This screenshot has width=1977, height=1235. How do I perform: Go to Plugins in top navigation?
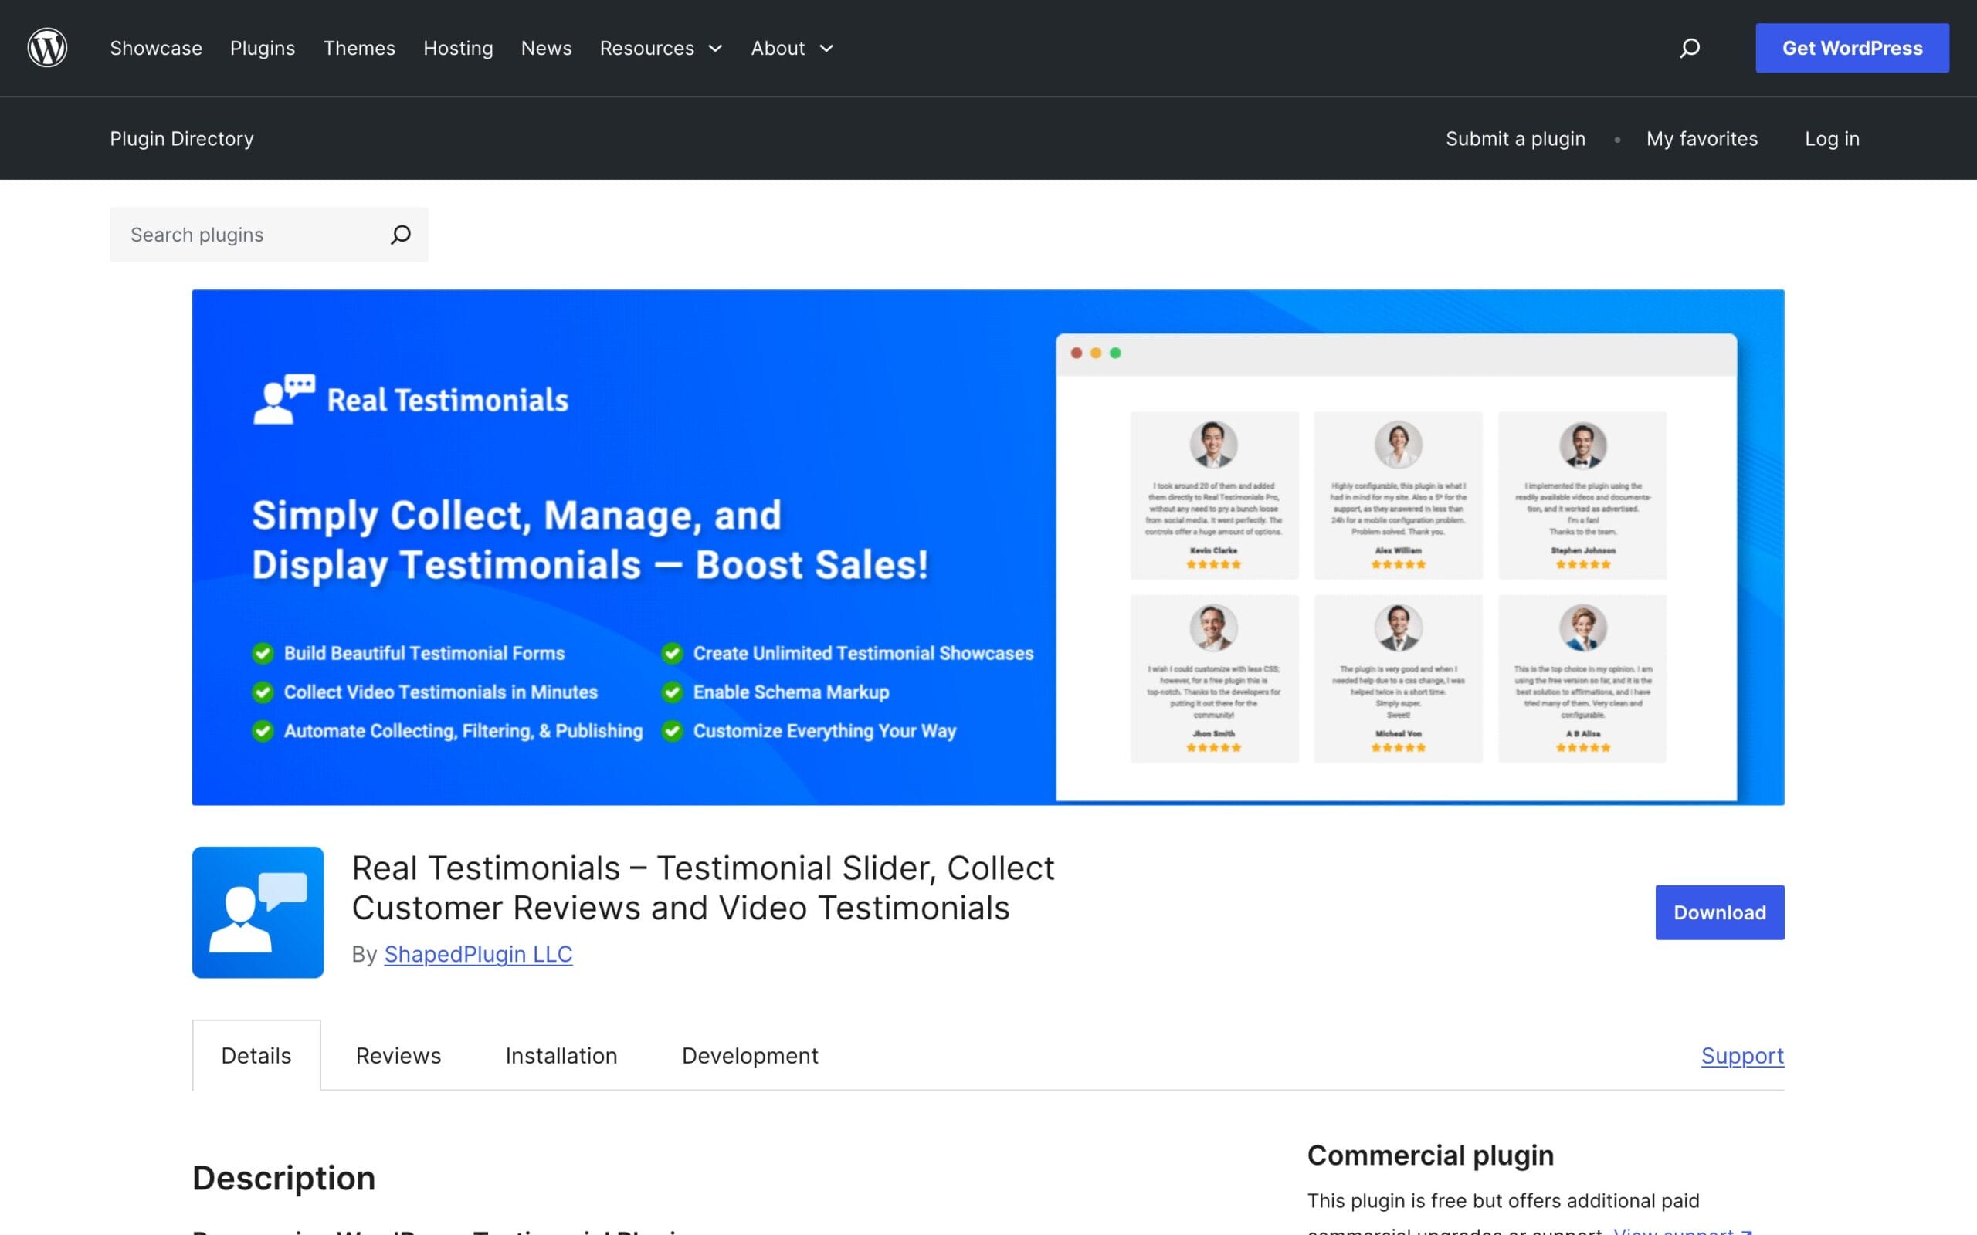263,48
